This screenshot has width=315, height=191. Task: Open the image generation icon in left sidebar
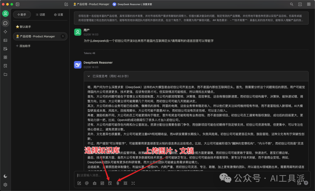click(x=6, y=40)
